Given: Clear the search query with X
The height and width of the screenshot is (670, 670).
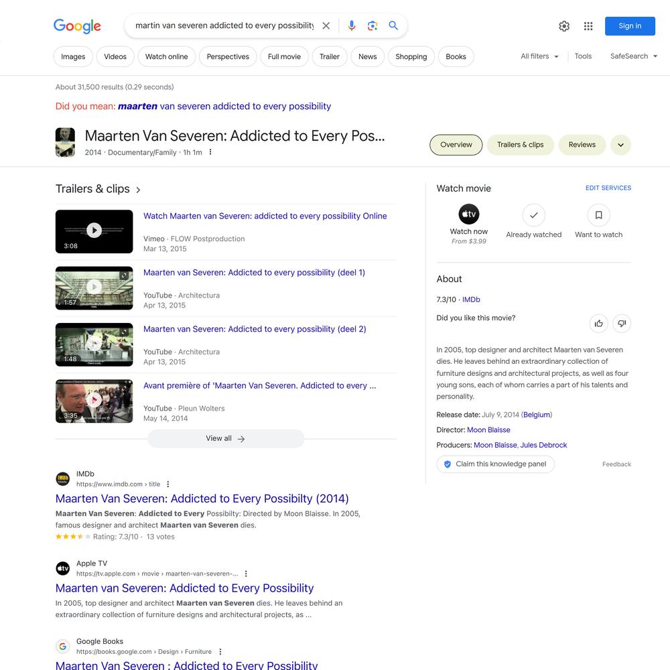Looking at the screenshot, I should 326,25.
